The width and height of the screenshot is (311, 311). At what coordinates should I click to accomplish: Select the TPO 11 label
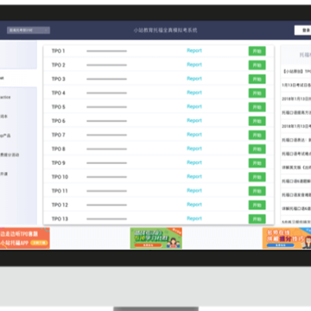60,191
